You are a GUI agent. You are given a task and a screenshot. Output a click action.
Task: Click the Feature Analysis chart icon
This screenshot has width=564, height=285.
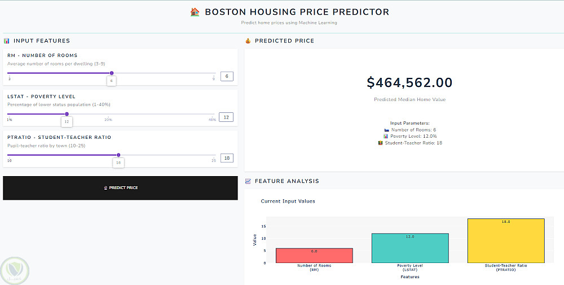point(248,181)
